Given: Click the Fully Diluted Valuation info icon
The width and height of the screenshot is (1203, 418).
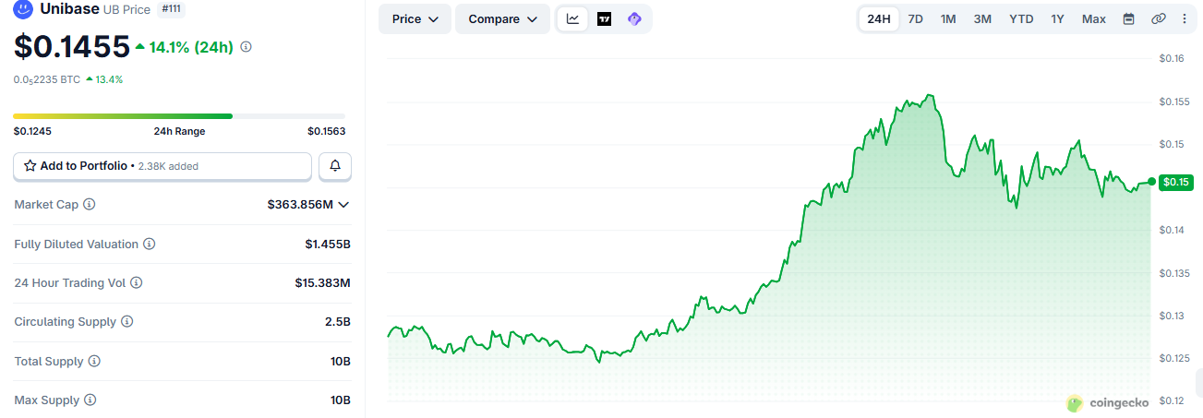Looking at the screenshot, I should (150, 245).
